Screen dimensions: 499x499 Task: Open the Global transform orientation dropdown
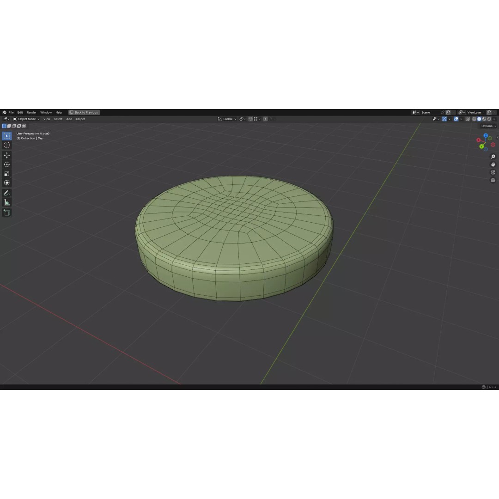[227, 119]
